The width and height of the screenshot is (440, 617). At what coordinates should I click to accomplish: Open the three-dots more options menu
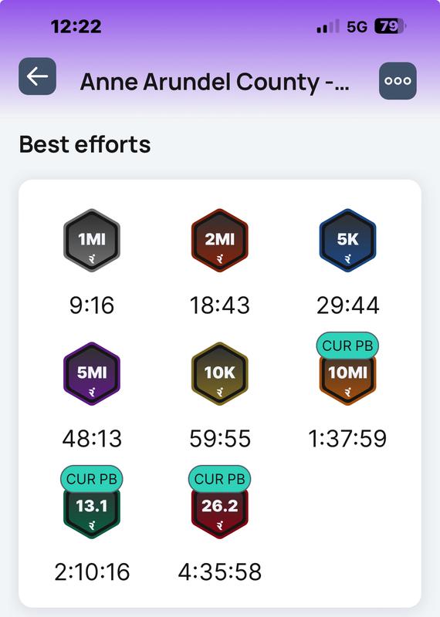tap(398, 81)
